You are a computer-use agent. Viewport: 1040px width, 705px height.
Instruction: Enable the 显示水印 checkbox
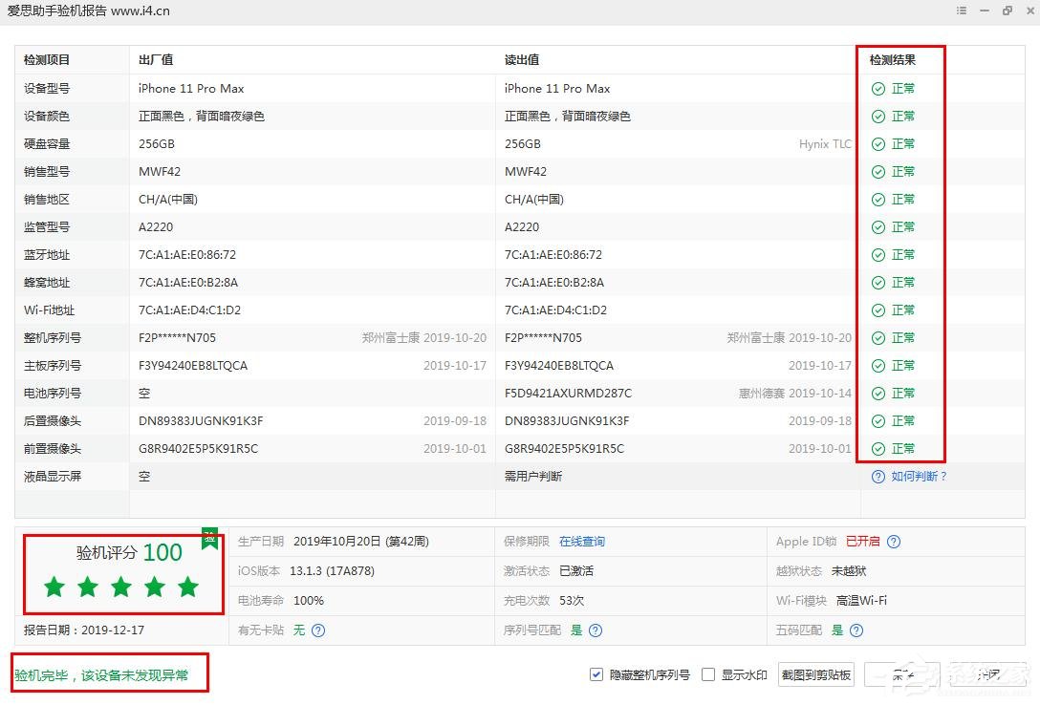click(707, 673)
